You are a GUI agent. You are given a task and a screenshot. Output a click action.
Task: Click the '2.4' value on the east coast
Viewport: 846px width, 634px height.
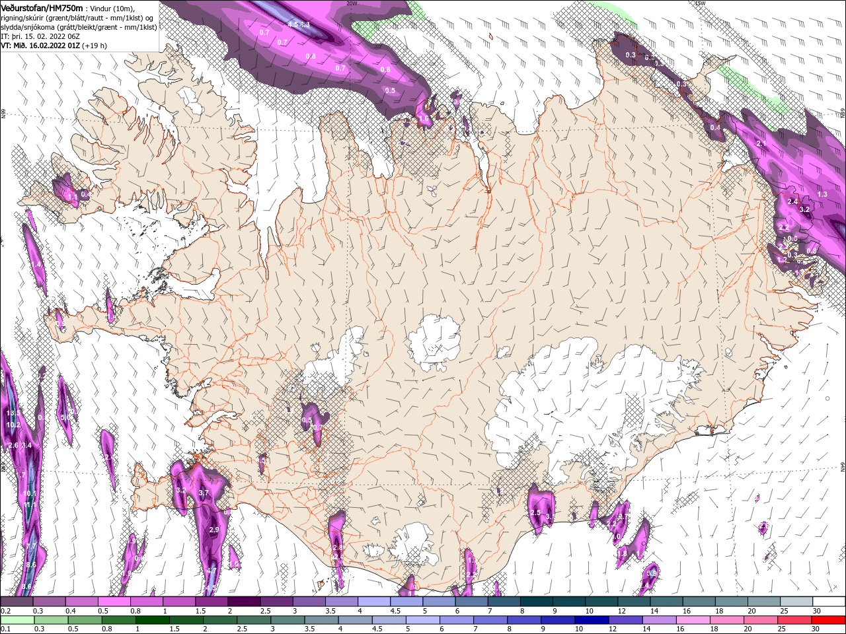click(793, 201)
